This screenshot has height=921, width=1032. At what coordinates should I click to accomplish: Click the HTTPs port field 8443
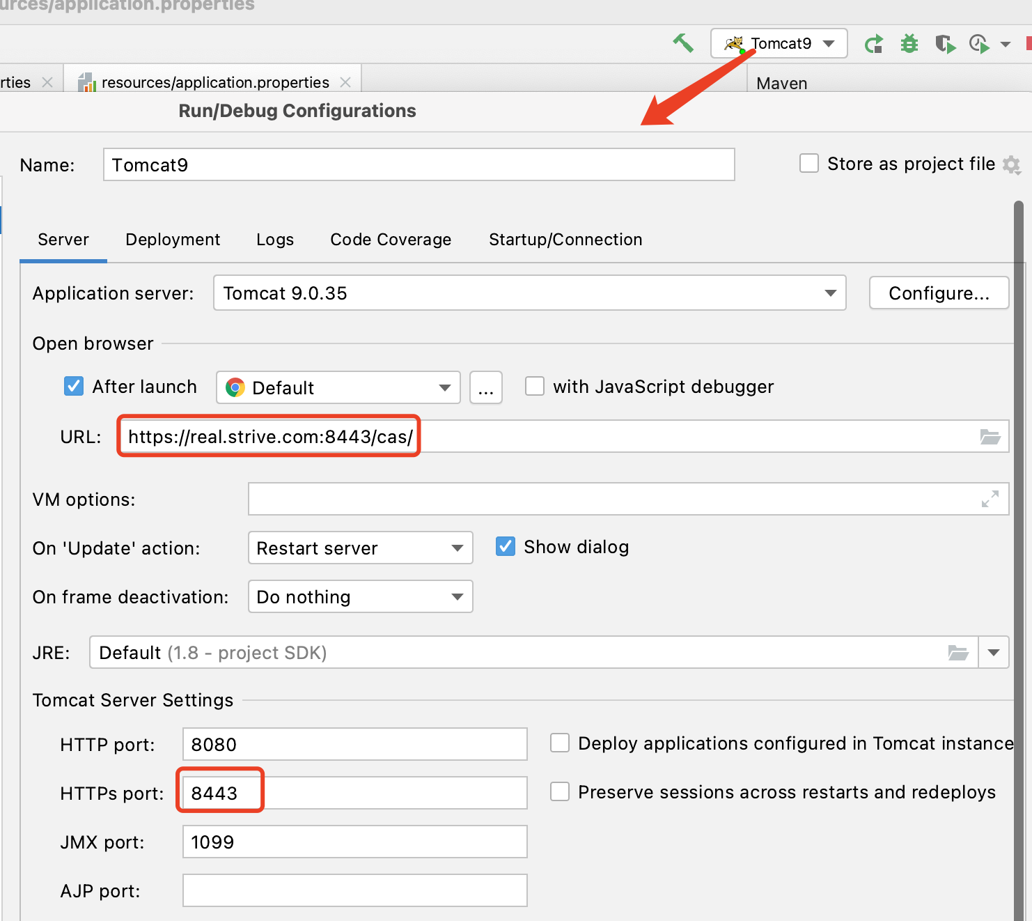click(x=355, y=793)
